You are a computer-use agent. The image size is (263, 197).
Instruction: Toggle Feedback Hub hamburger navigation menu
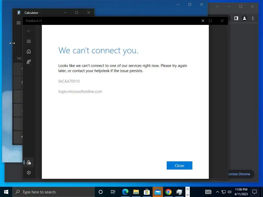[29, 41]
